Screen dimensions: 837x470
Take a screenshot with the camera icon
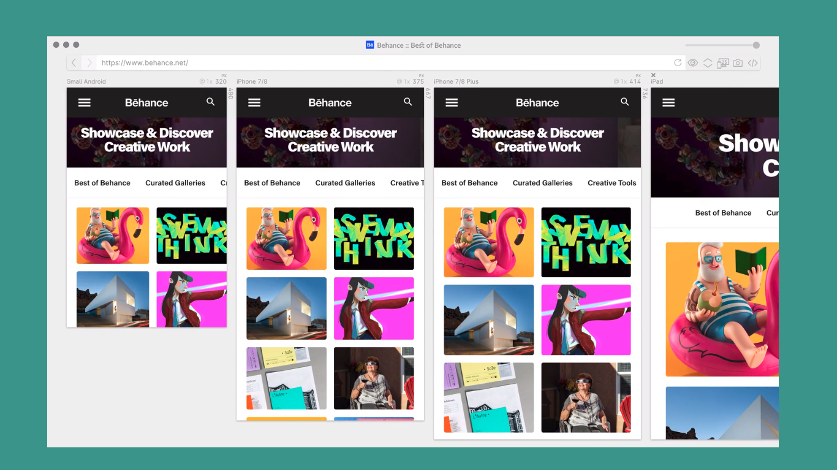tap(738, 63)
